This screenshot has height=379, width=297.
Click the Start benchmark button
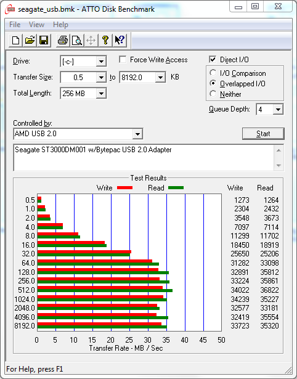click(x=263, y=134)
